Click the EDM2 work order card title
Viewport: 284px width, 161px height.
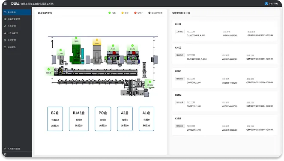pyautogui.click(x=178, y=95)
